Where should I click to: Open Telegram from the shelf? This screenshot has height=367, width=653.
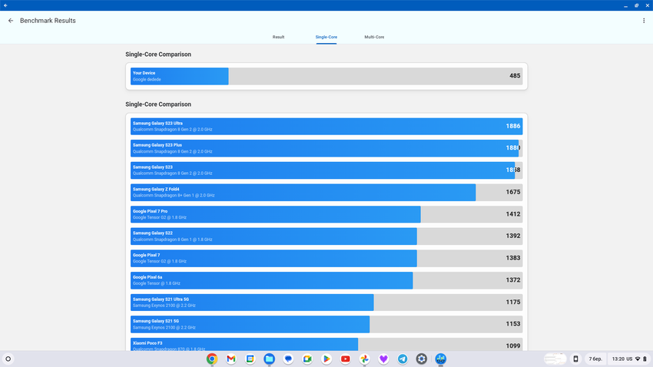[403, 359]
